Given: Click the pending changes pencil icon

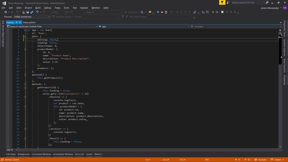Looking at the screenshot, I should tap(245, 160).
